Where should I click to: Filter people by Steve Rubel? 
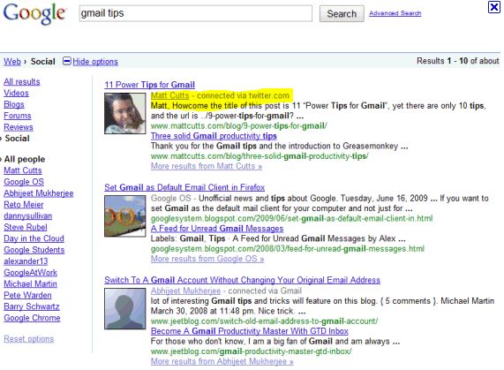pos(26,227)
